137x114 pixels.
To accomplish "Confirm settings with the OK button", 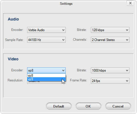I will point(88,106).
